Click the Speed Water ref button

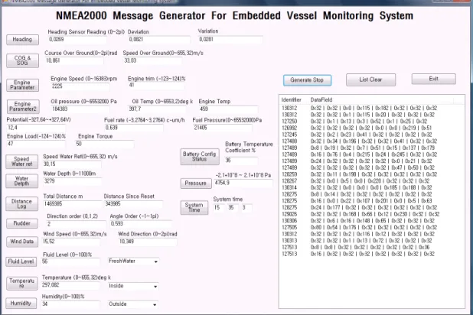tap(21, 161)
